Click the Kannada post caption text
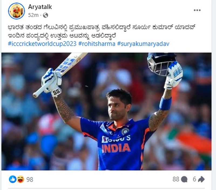 click(102, 32)
